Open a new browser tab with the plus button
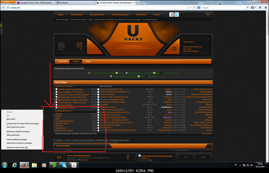The height and width of the screenshot is (173, 269). click(x=138, y=3)
